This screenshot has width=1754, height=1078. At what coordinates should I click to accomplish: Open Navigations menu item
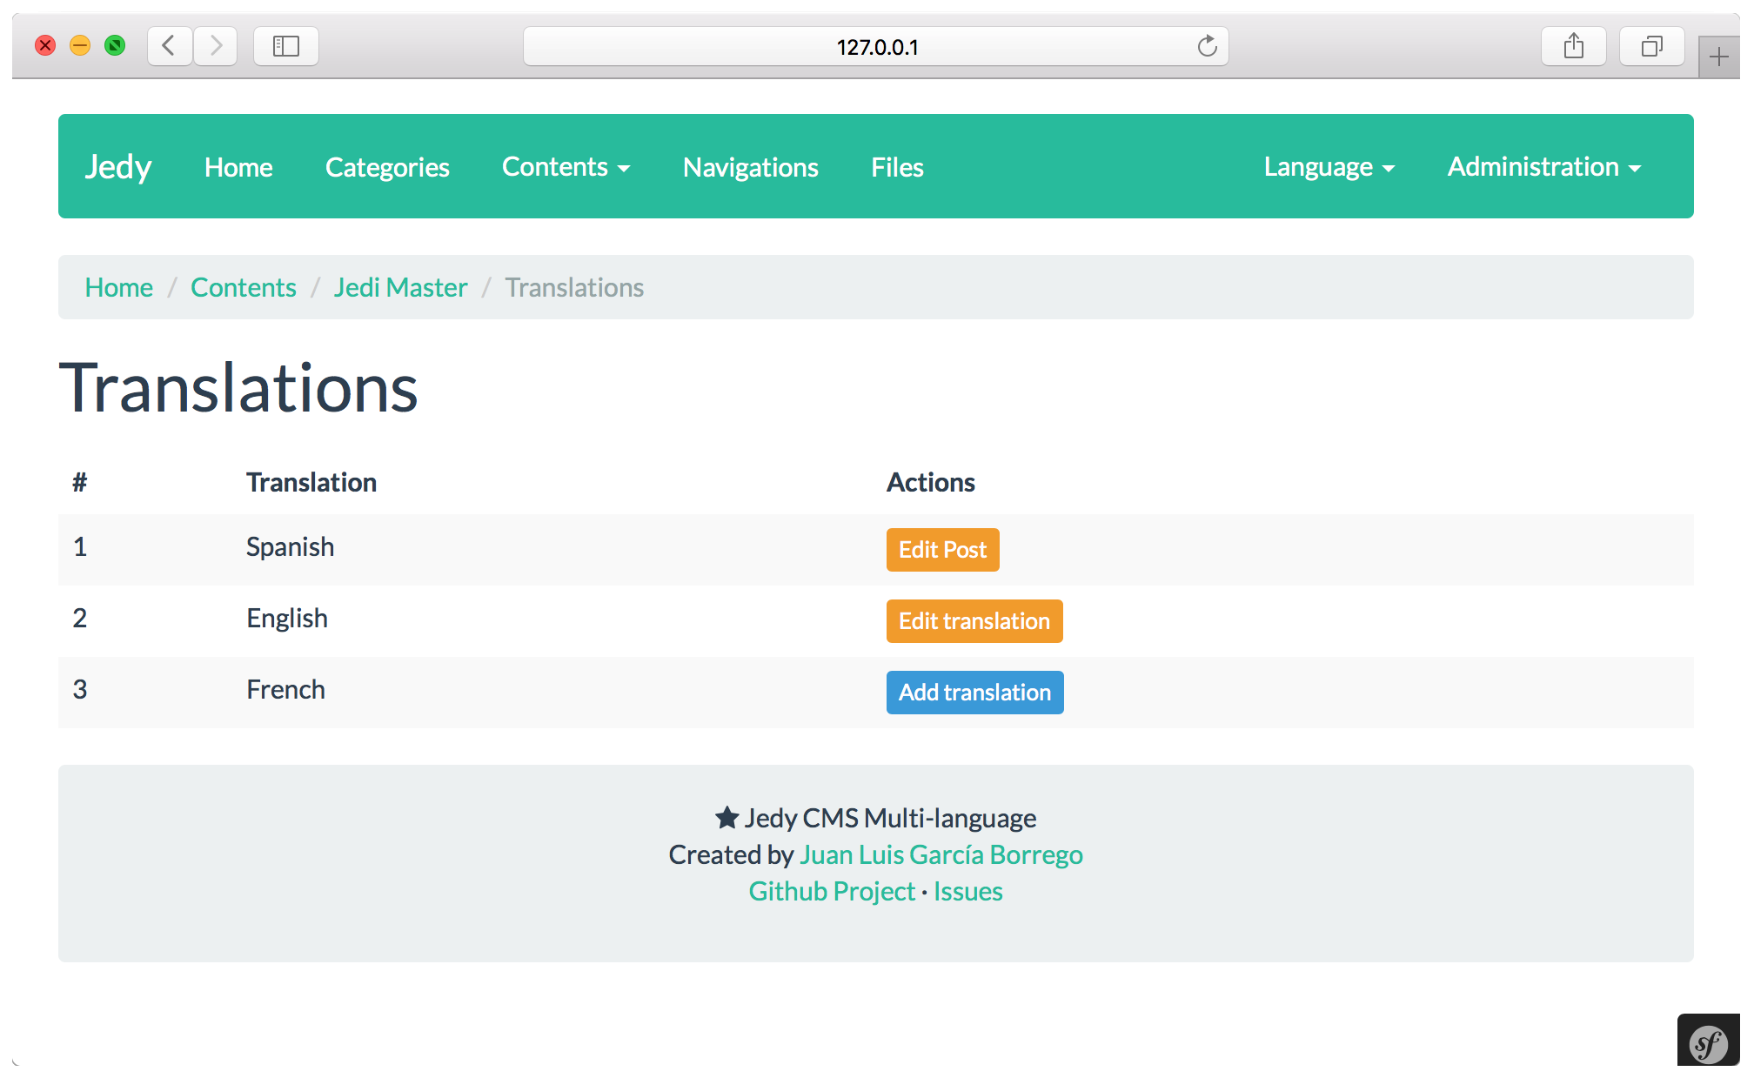tap(750, 167)
